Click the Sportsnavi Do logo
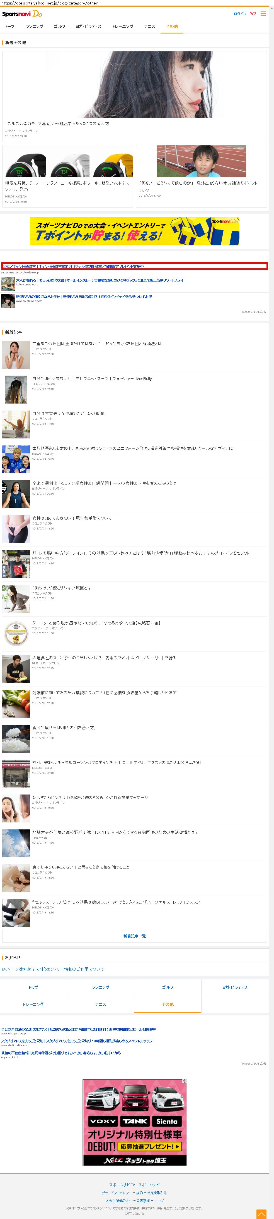 click(x=22, y=14)
